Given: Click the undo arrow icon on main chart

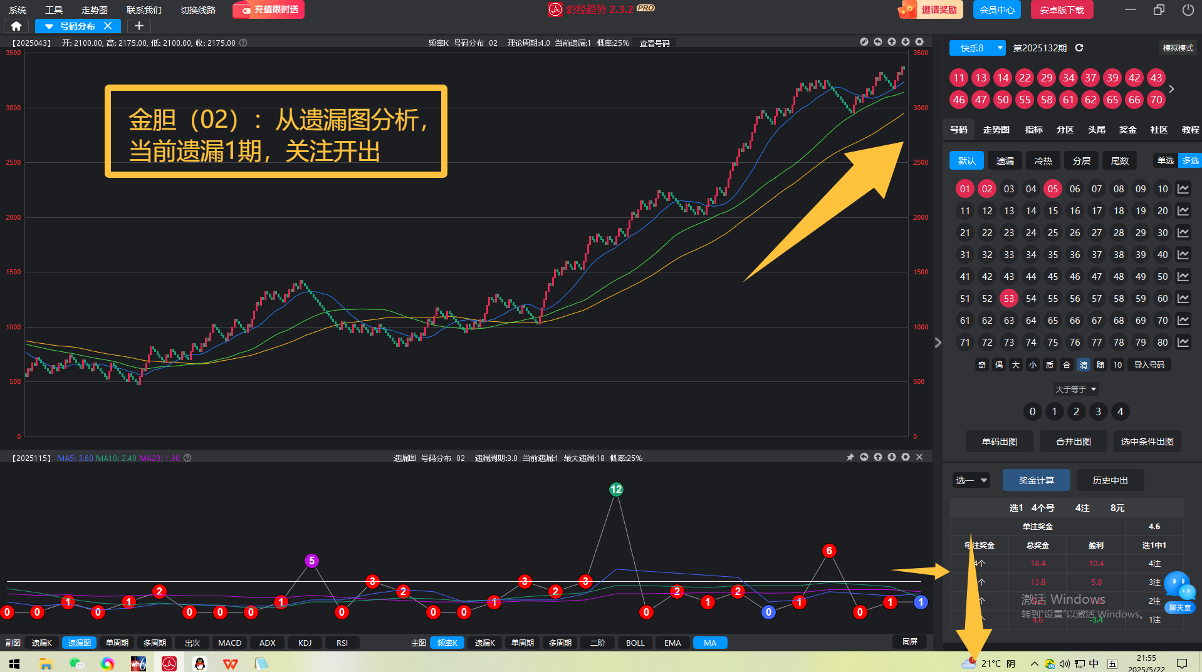Looking at the screenshot, I should (x=878, y=42).
